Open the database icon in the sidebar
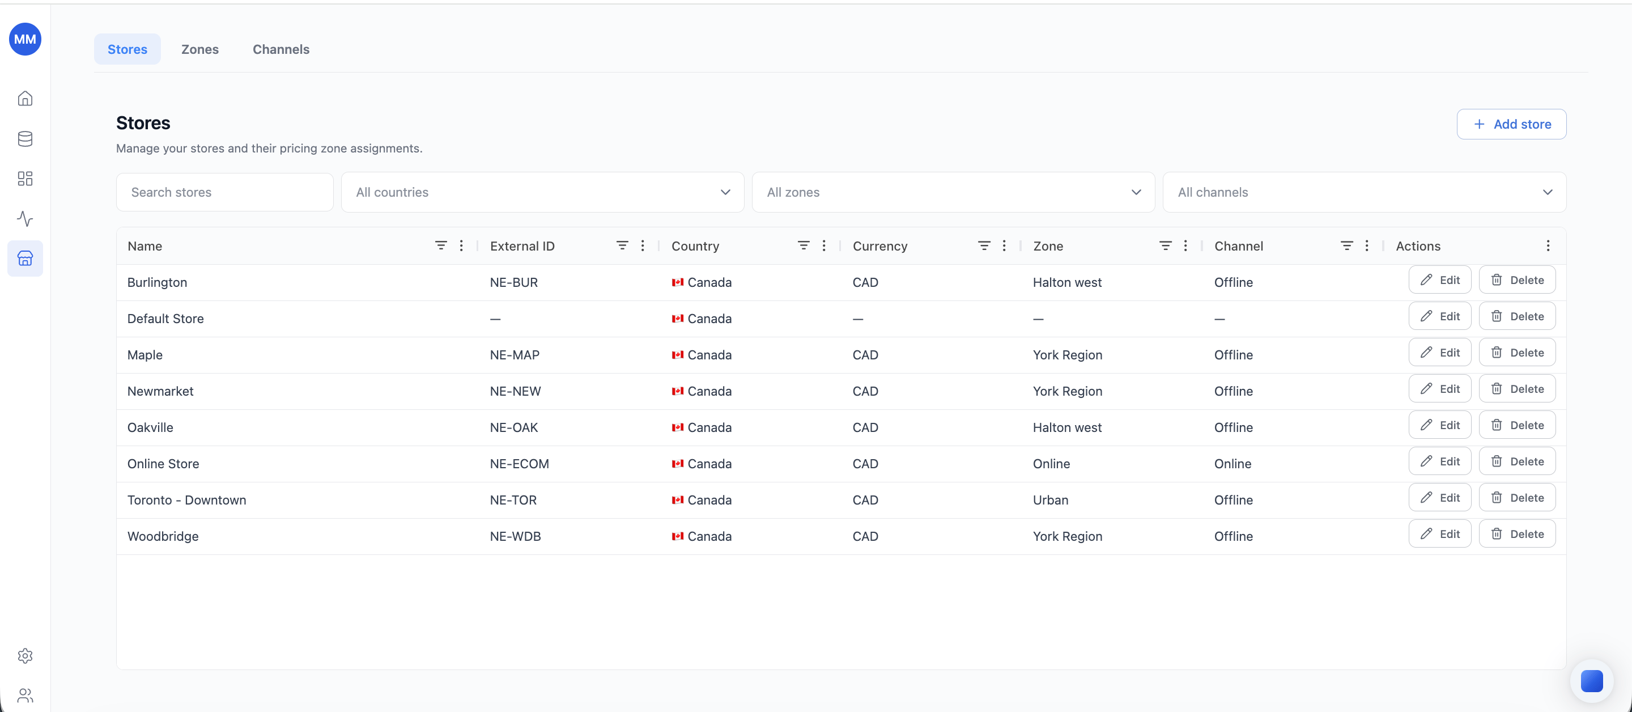Viewport: 1632px width, 712px height. (25, 139)
